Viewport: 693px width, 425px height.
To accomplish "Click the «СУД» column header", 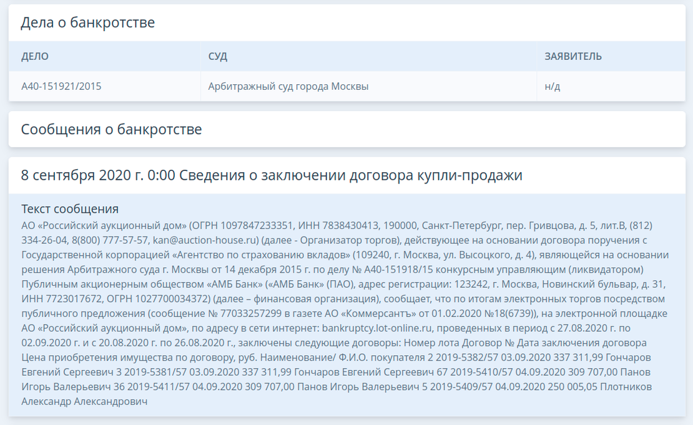I will 218,57.
